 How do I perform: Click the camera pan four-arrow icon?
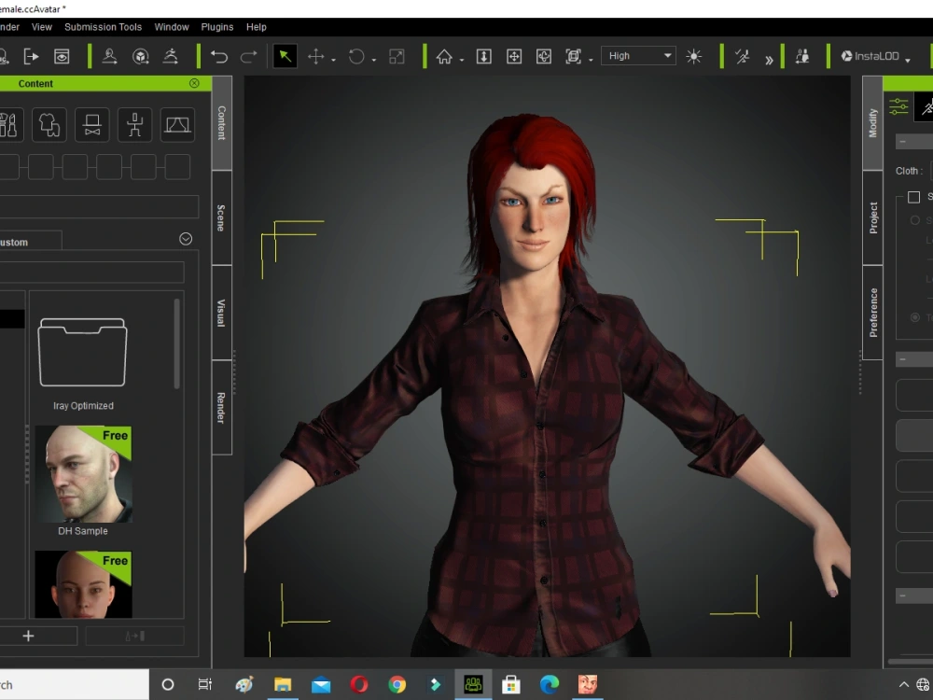[513, 57]
